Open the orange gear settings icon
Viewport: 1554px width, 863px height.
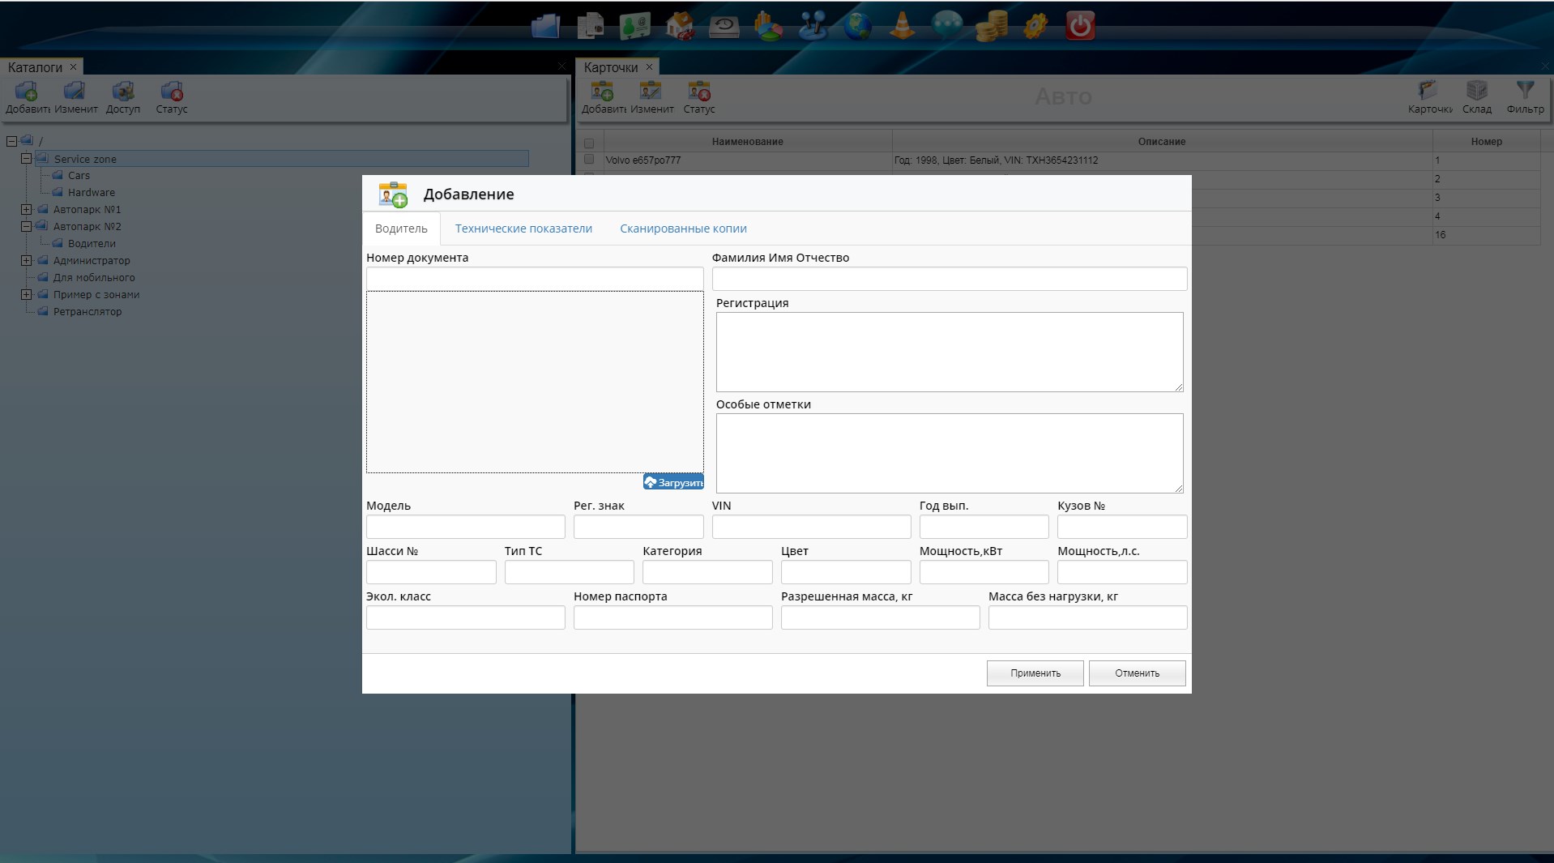[1035, 26]
